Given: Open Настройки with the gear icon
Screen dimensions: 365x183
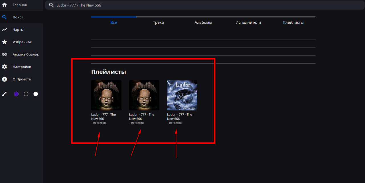Looking at the screenshot, I should pos(5,67).
